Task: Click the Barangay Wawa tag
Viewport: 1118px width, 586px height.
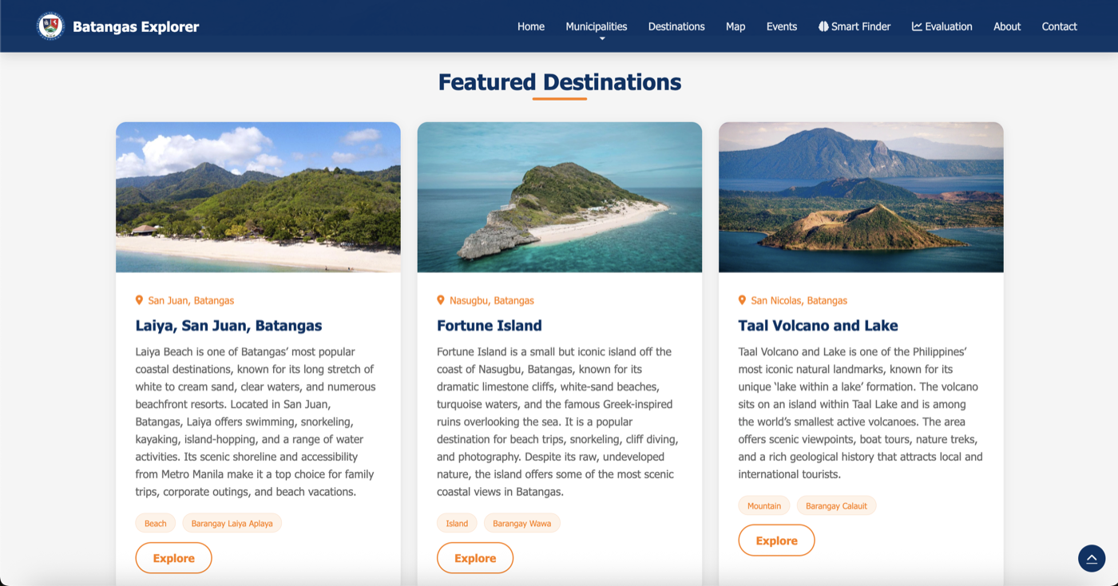Action: coord(521,523)
